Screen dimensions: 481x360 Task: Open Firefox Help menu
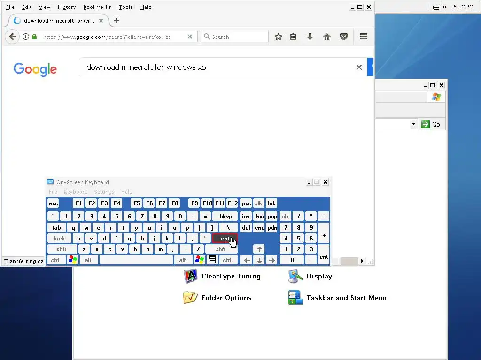click(x=146, y=7)
